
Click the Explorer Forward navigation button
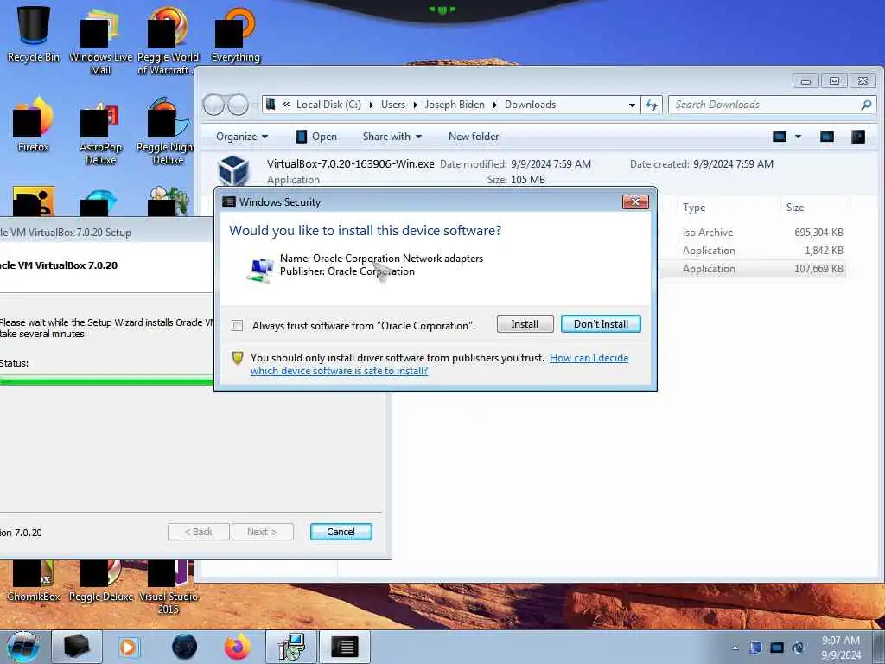click(x=238, y=105)
